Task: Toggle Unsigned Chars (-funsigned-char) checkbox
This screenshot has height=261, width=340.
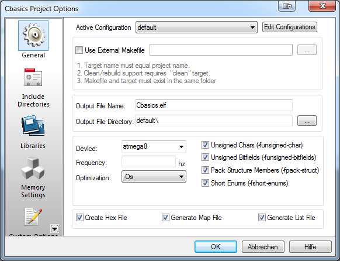Action: 205,145
